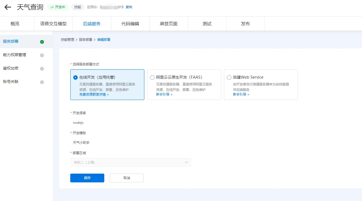
Task: Open 新手引导 link under FAAS option
Action: 164,94
